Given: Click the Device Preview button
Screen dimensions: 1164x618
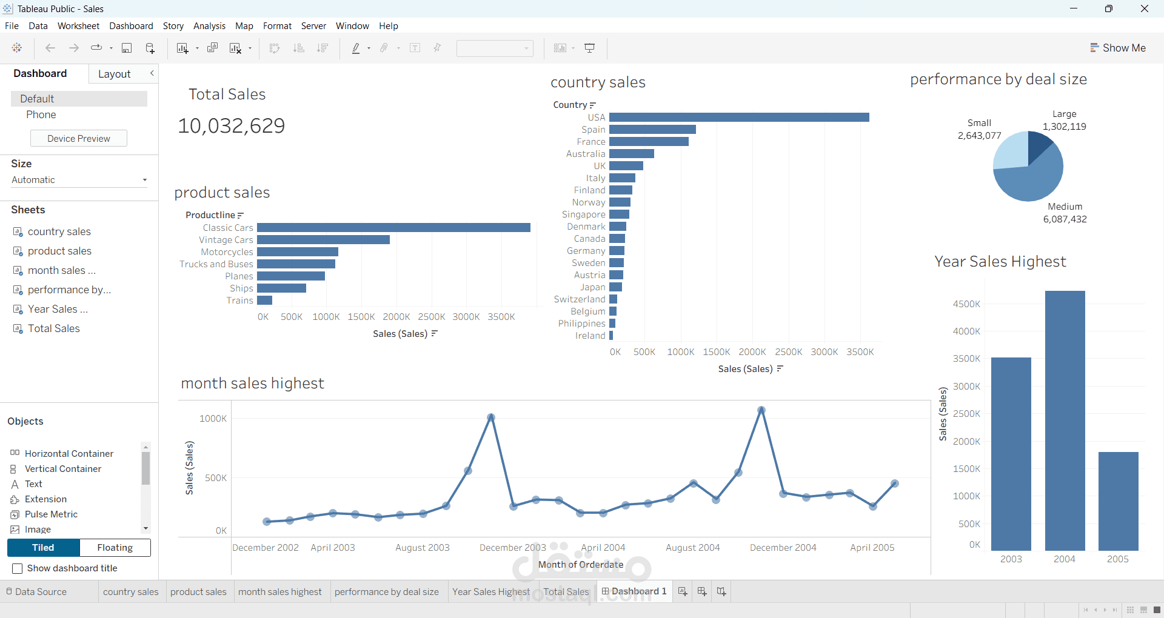Looking at the screenshot, I should pyautogui.click(x=79, y=138).
